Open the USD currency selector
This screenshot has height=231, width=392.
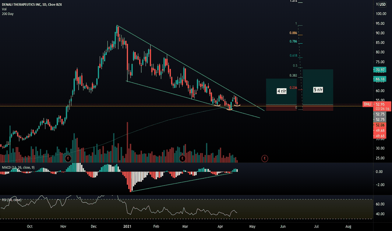click(382, 4)
